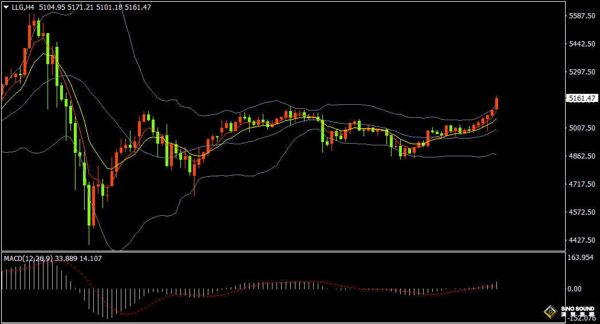The image size is (600, 324).
Task: Click the MACD(12,26,9) indicator label
Action: [x=28, y=259]
